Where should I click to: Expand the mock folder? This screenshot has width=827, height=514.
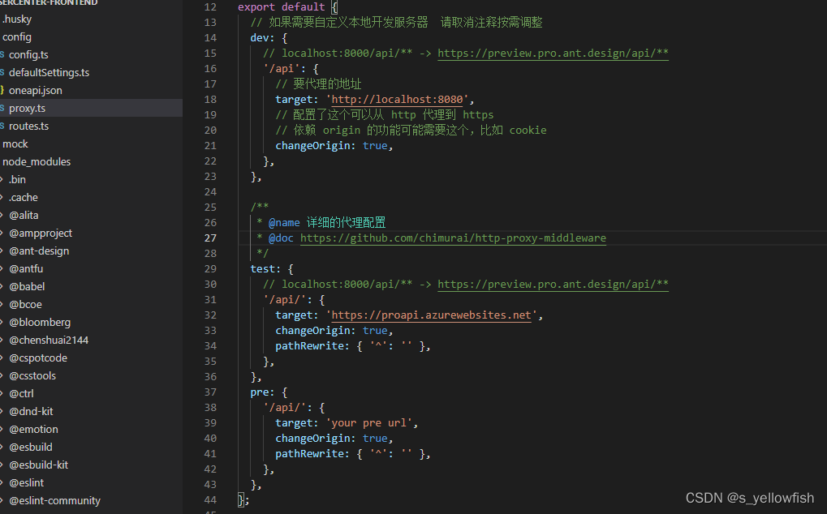tap(15, 144)
